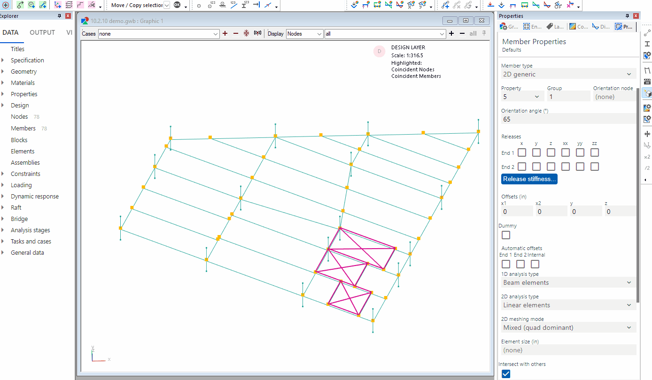Click the antenna signal icon in Cases bar

257,33
